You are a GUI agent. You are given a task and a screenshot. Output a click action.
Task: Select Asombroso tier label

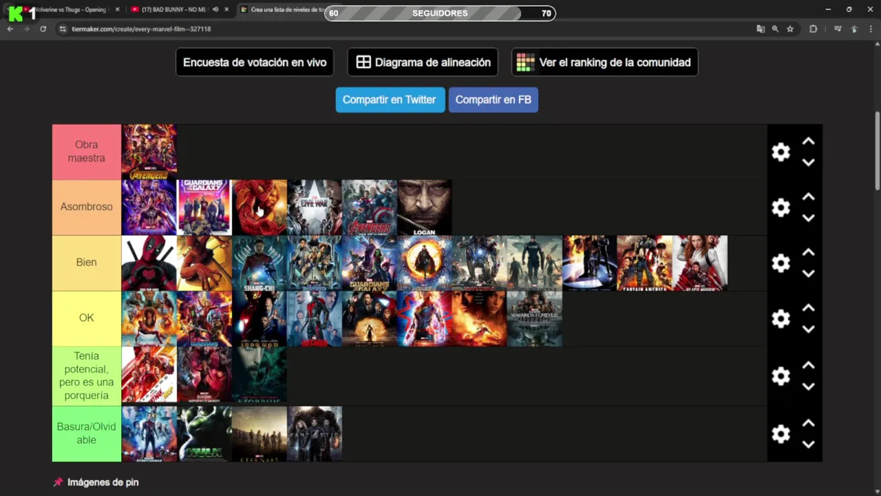(x=87, y=207)
